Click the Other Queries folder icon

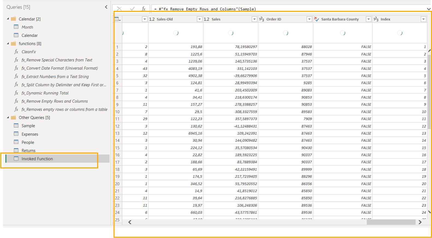tap(13, 117)
